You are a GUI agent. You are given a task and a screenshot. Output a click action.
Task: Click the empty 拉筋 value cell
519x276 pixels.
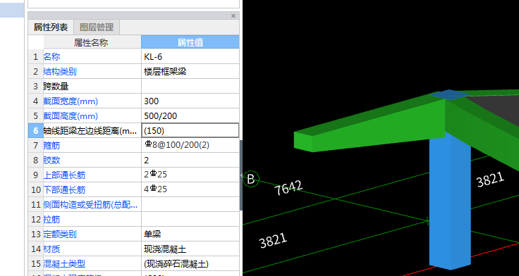[x=190, y=219]
